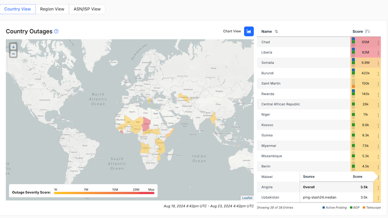This screenshot has width=388, height=218.
Task: Open three-dot menu for Liberia row
Action: [378, 53]
